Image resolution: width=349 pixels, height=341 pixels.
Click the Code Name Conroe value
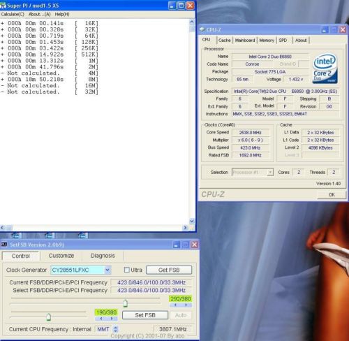click(252, 64)
